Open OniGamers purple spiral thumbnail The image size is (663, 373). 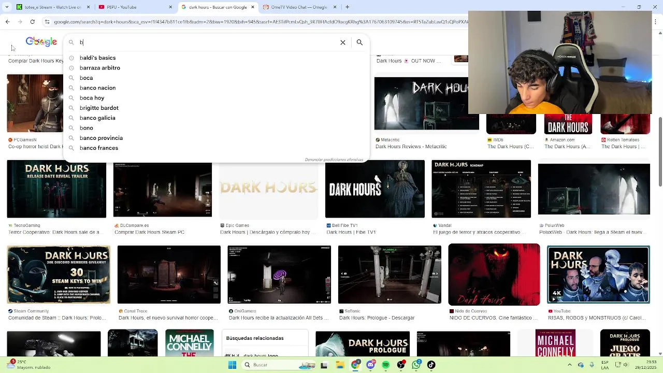(x=279, y=275)
